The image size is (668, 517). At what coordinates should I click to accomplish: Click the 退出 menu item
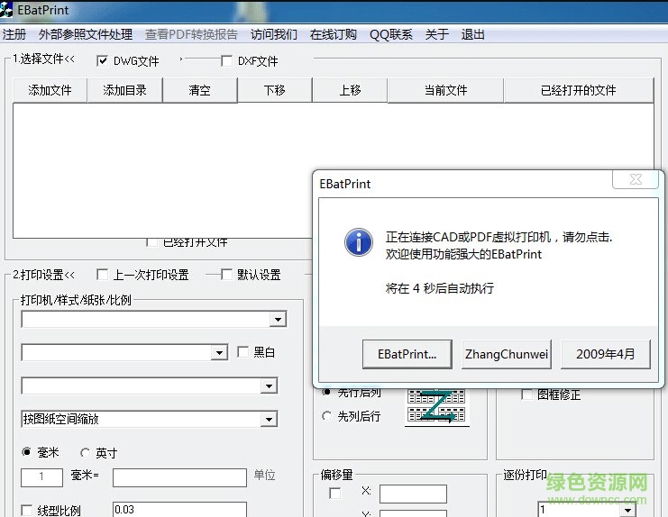472,34
